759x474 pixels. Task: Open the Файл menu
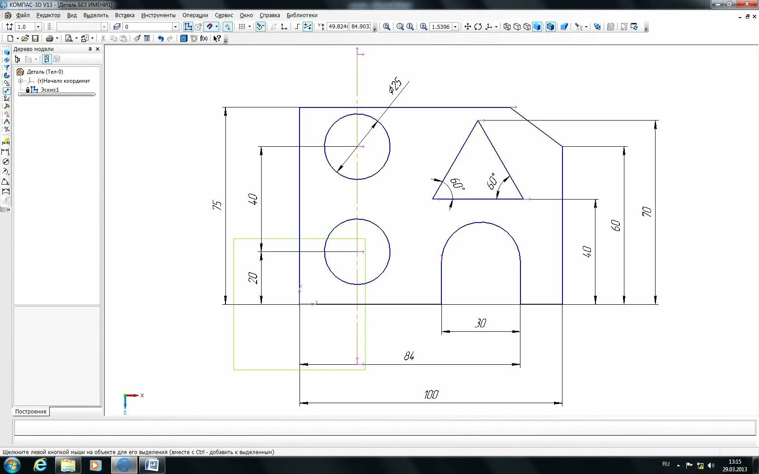23,15
